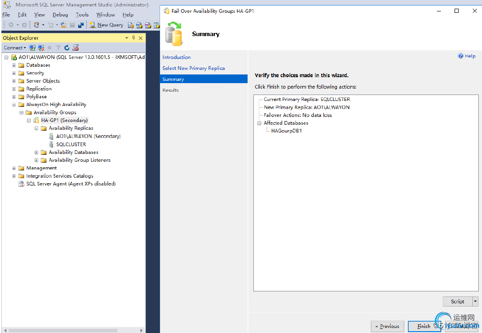Click the Navigate Backward arrow icon

pyautogui.click(x=11, y=25)
